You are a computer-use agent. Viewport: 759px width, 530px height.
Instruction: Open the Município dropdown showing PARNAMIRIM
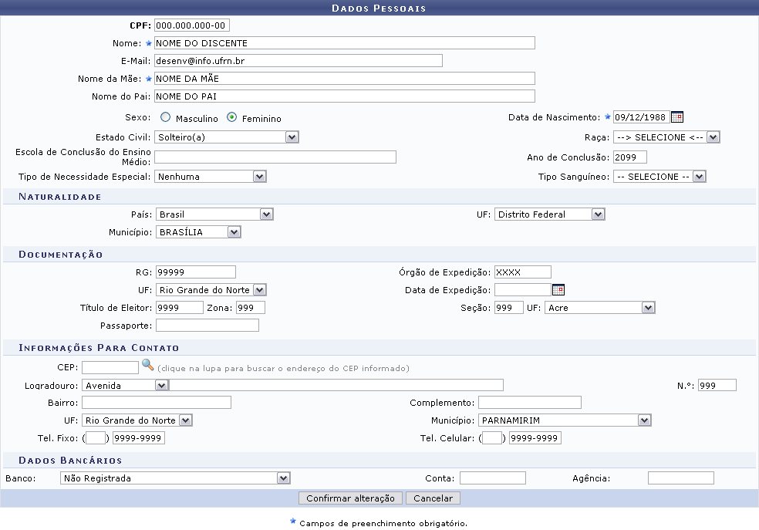pyautogui.click(x=564, y=420)
